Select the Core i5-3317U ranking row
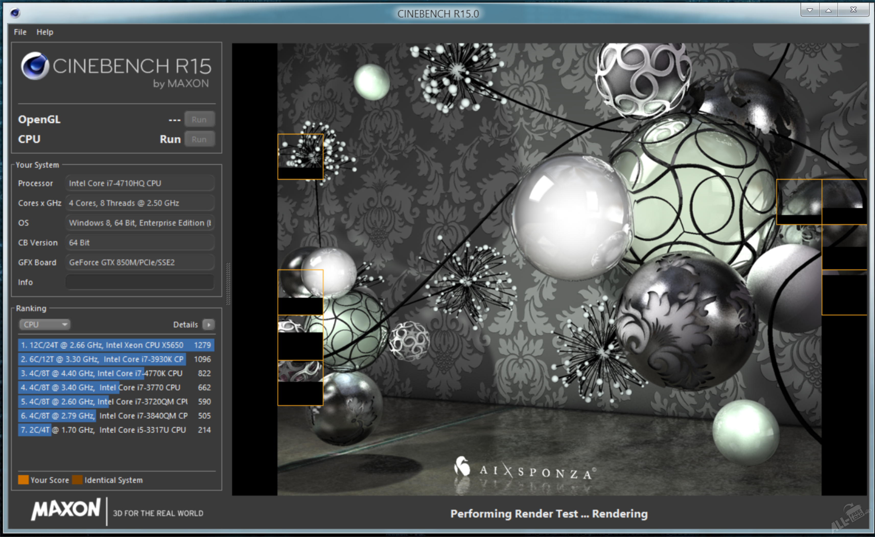 pos(116,430)
